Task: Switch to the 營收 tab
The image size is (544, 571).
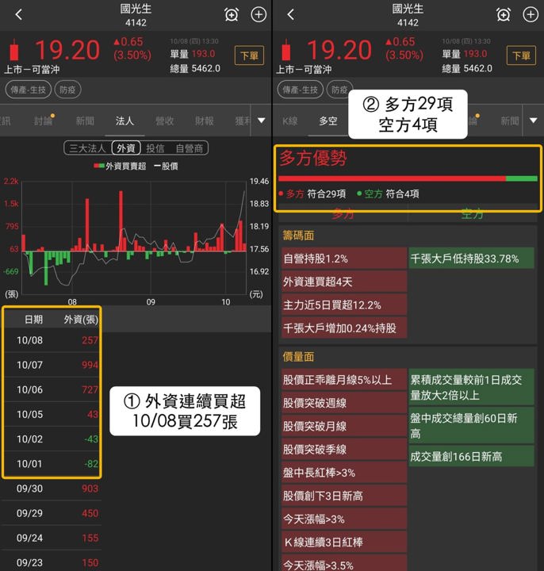Action: 164,121
